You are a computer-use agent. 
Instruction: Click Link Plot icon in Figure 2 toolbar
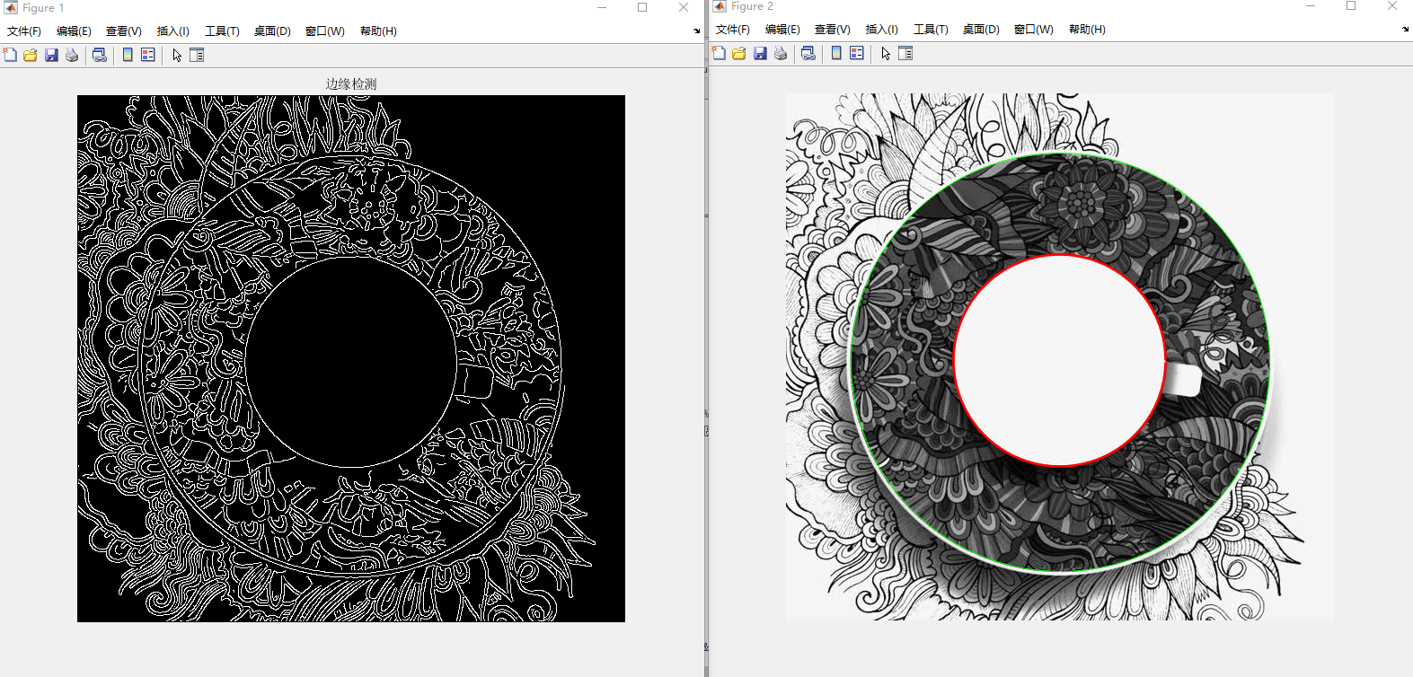click(x=808, y=53)
